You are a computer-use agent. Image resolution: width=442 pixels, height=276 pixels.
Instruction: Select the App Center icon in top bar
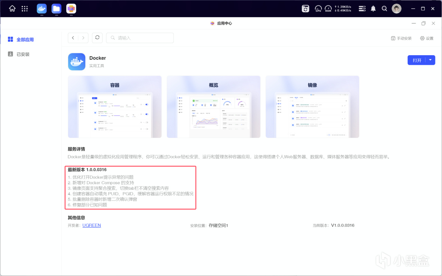(x=71, y=9)
